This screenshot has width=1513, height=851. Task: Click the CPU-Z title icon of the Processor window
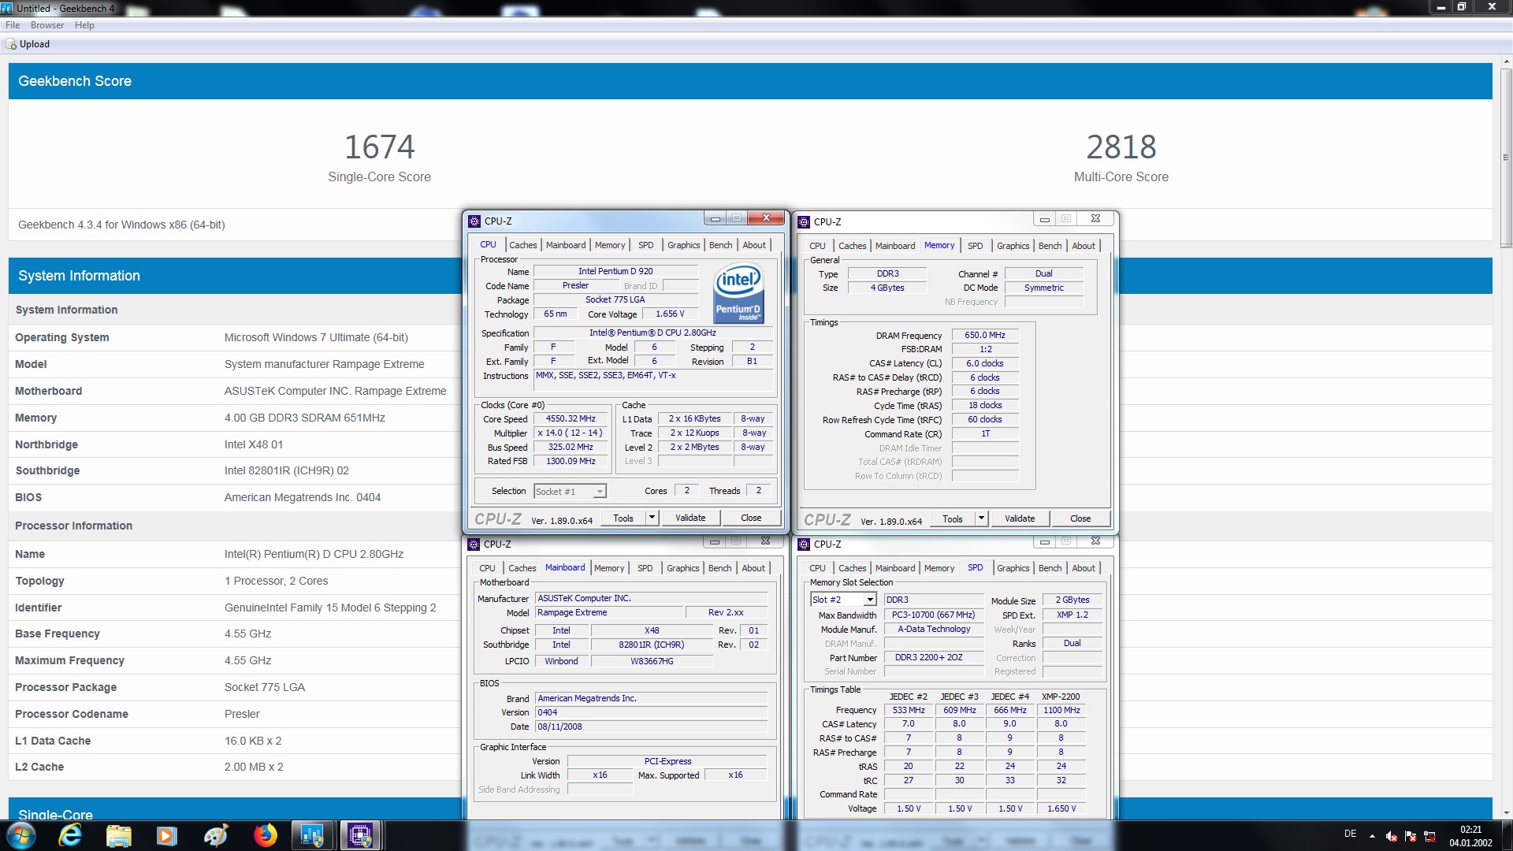[474, 221]
